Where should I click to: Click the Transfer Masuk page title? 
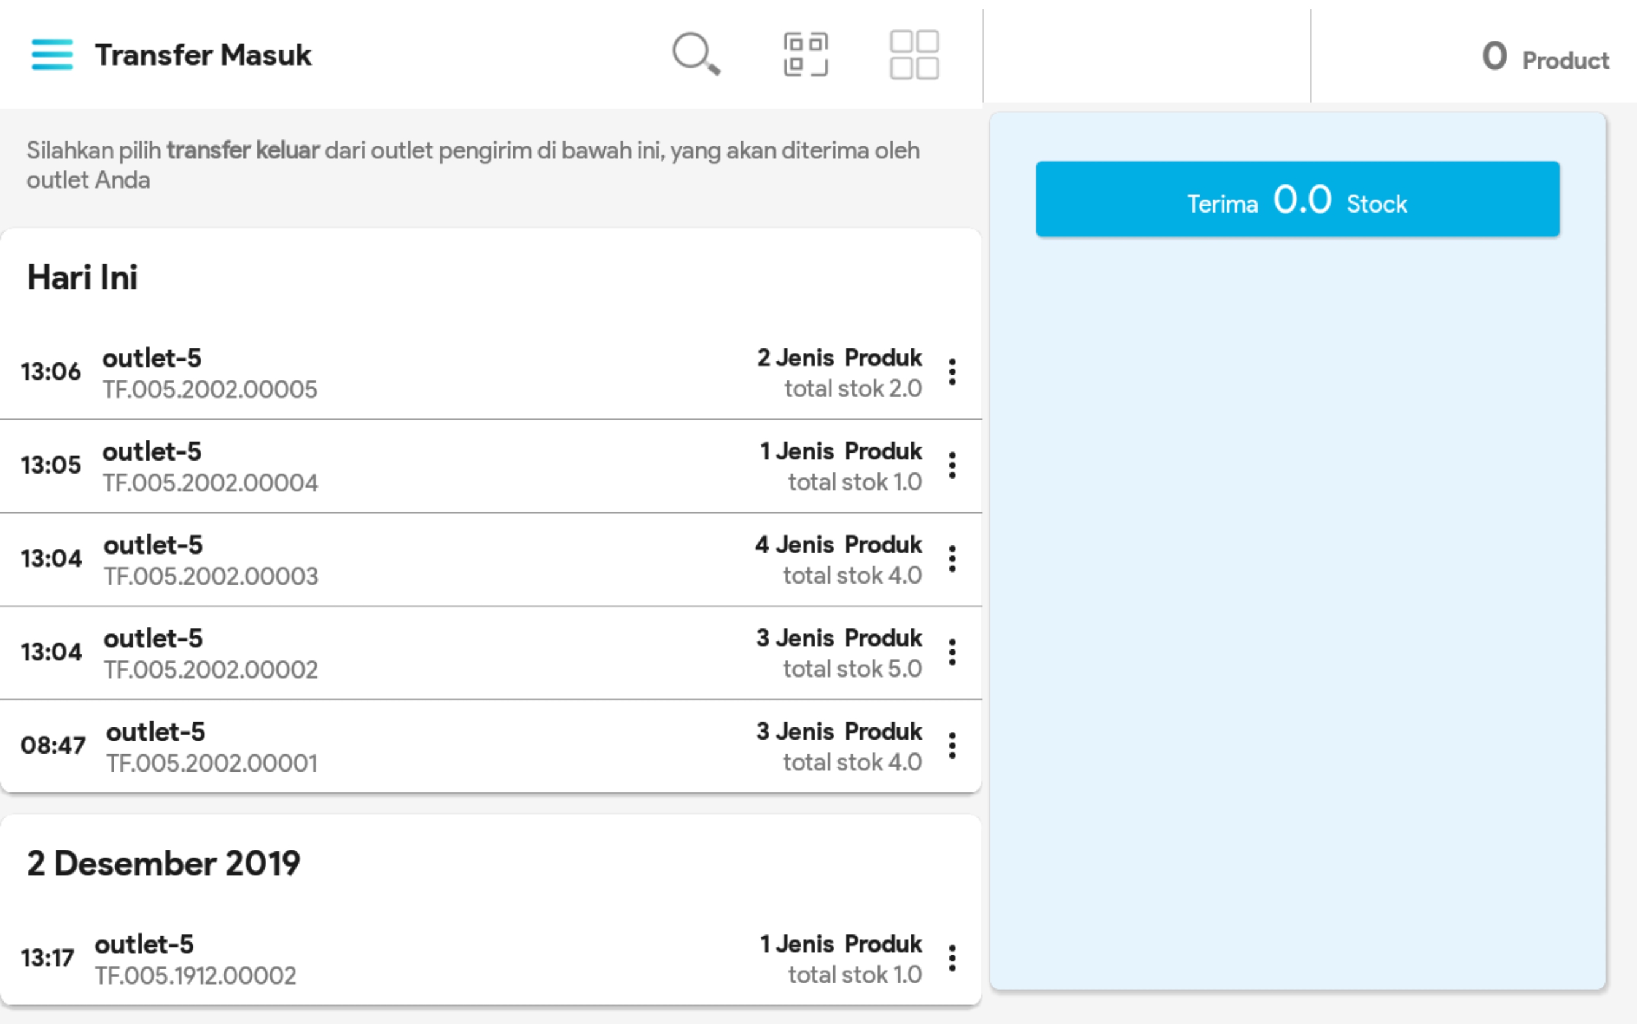click(x=203, y=55)
